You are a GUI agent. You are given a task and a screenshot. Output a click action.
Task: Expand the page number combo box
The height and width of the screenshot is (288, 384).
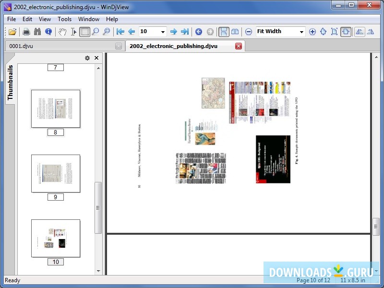[164, 32]
